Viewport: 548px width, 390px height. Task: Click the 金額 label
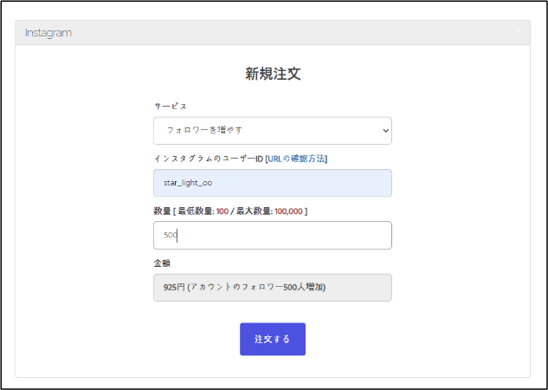162,263
